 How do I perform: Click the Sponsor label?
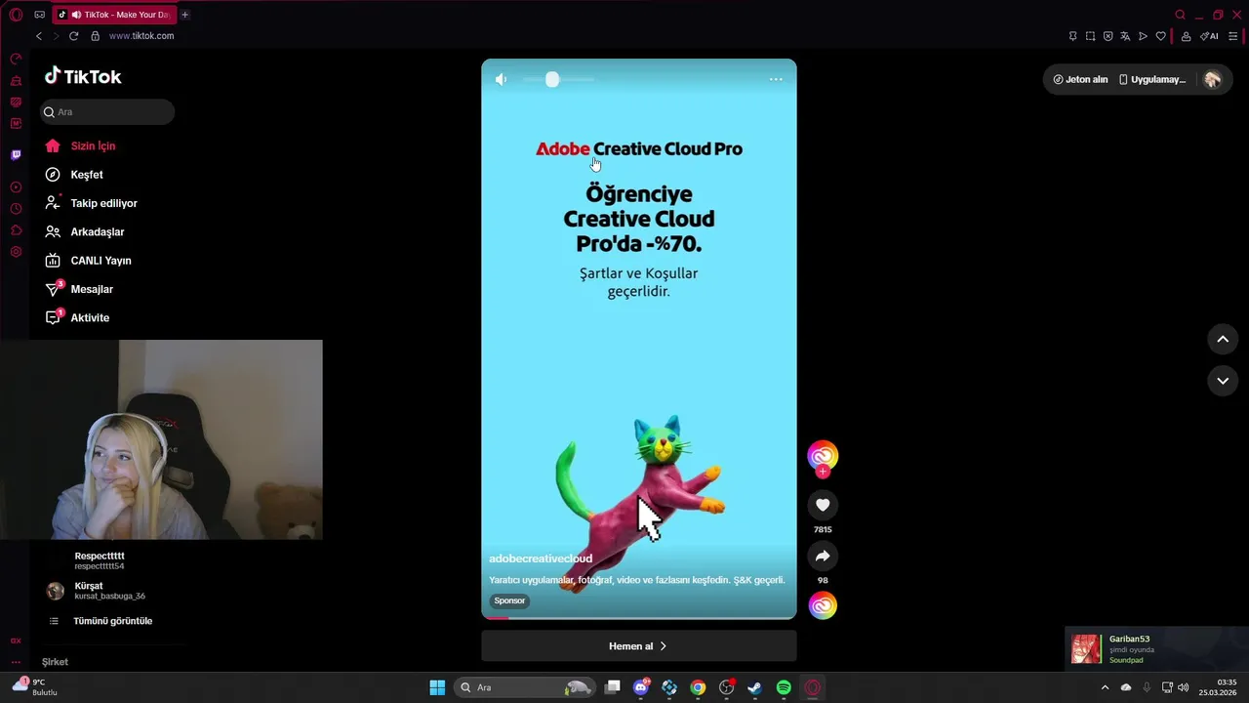click(509, 600)
